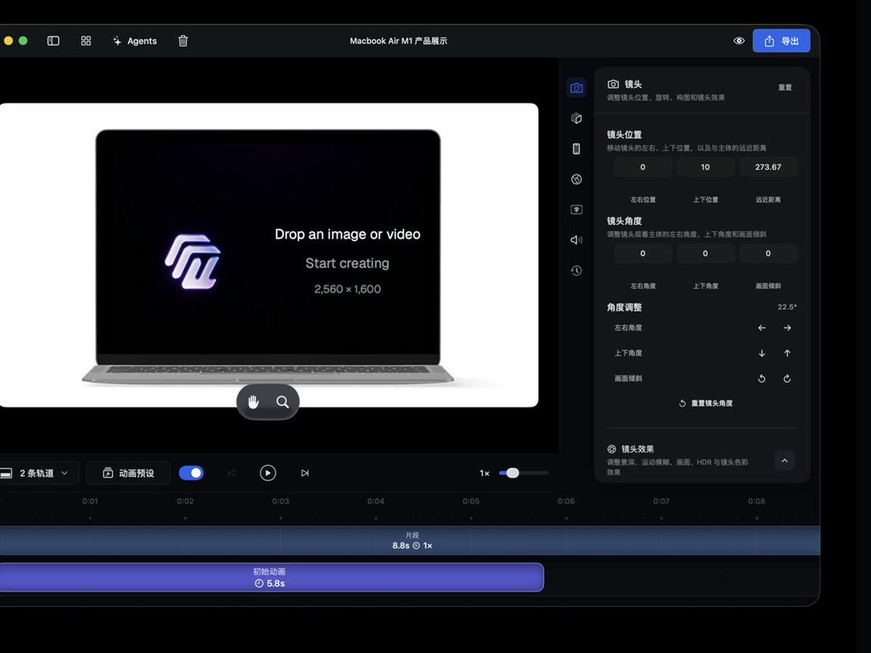This screenshot has width=871, height=653.
Task: Click the 左右位置 field showing 0
Action: click(x=642, y=167)
